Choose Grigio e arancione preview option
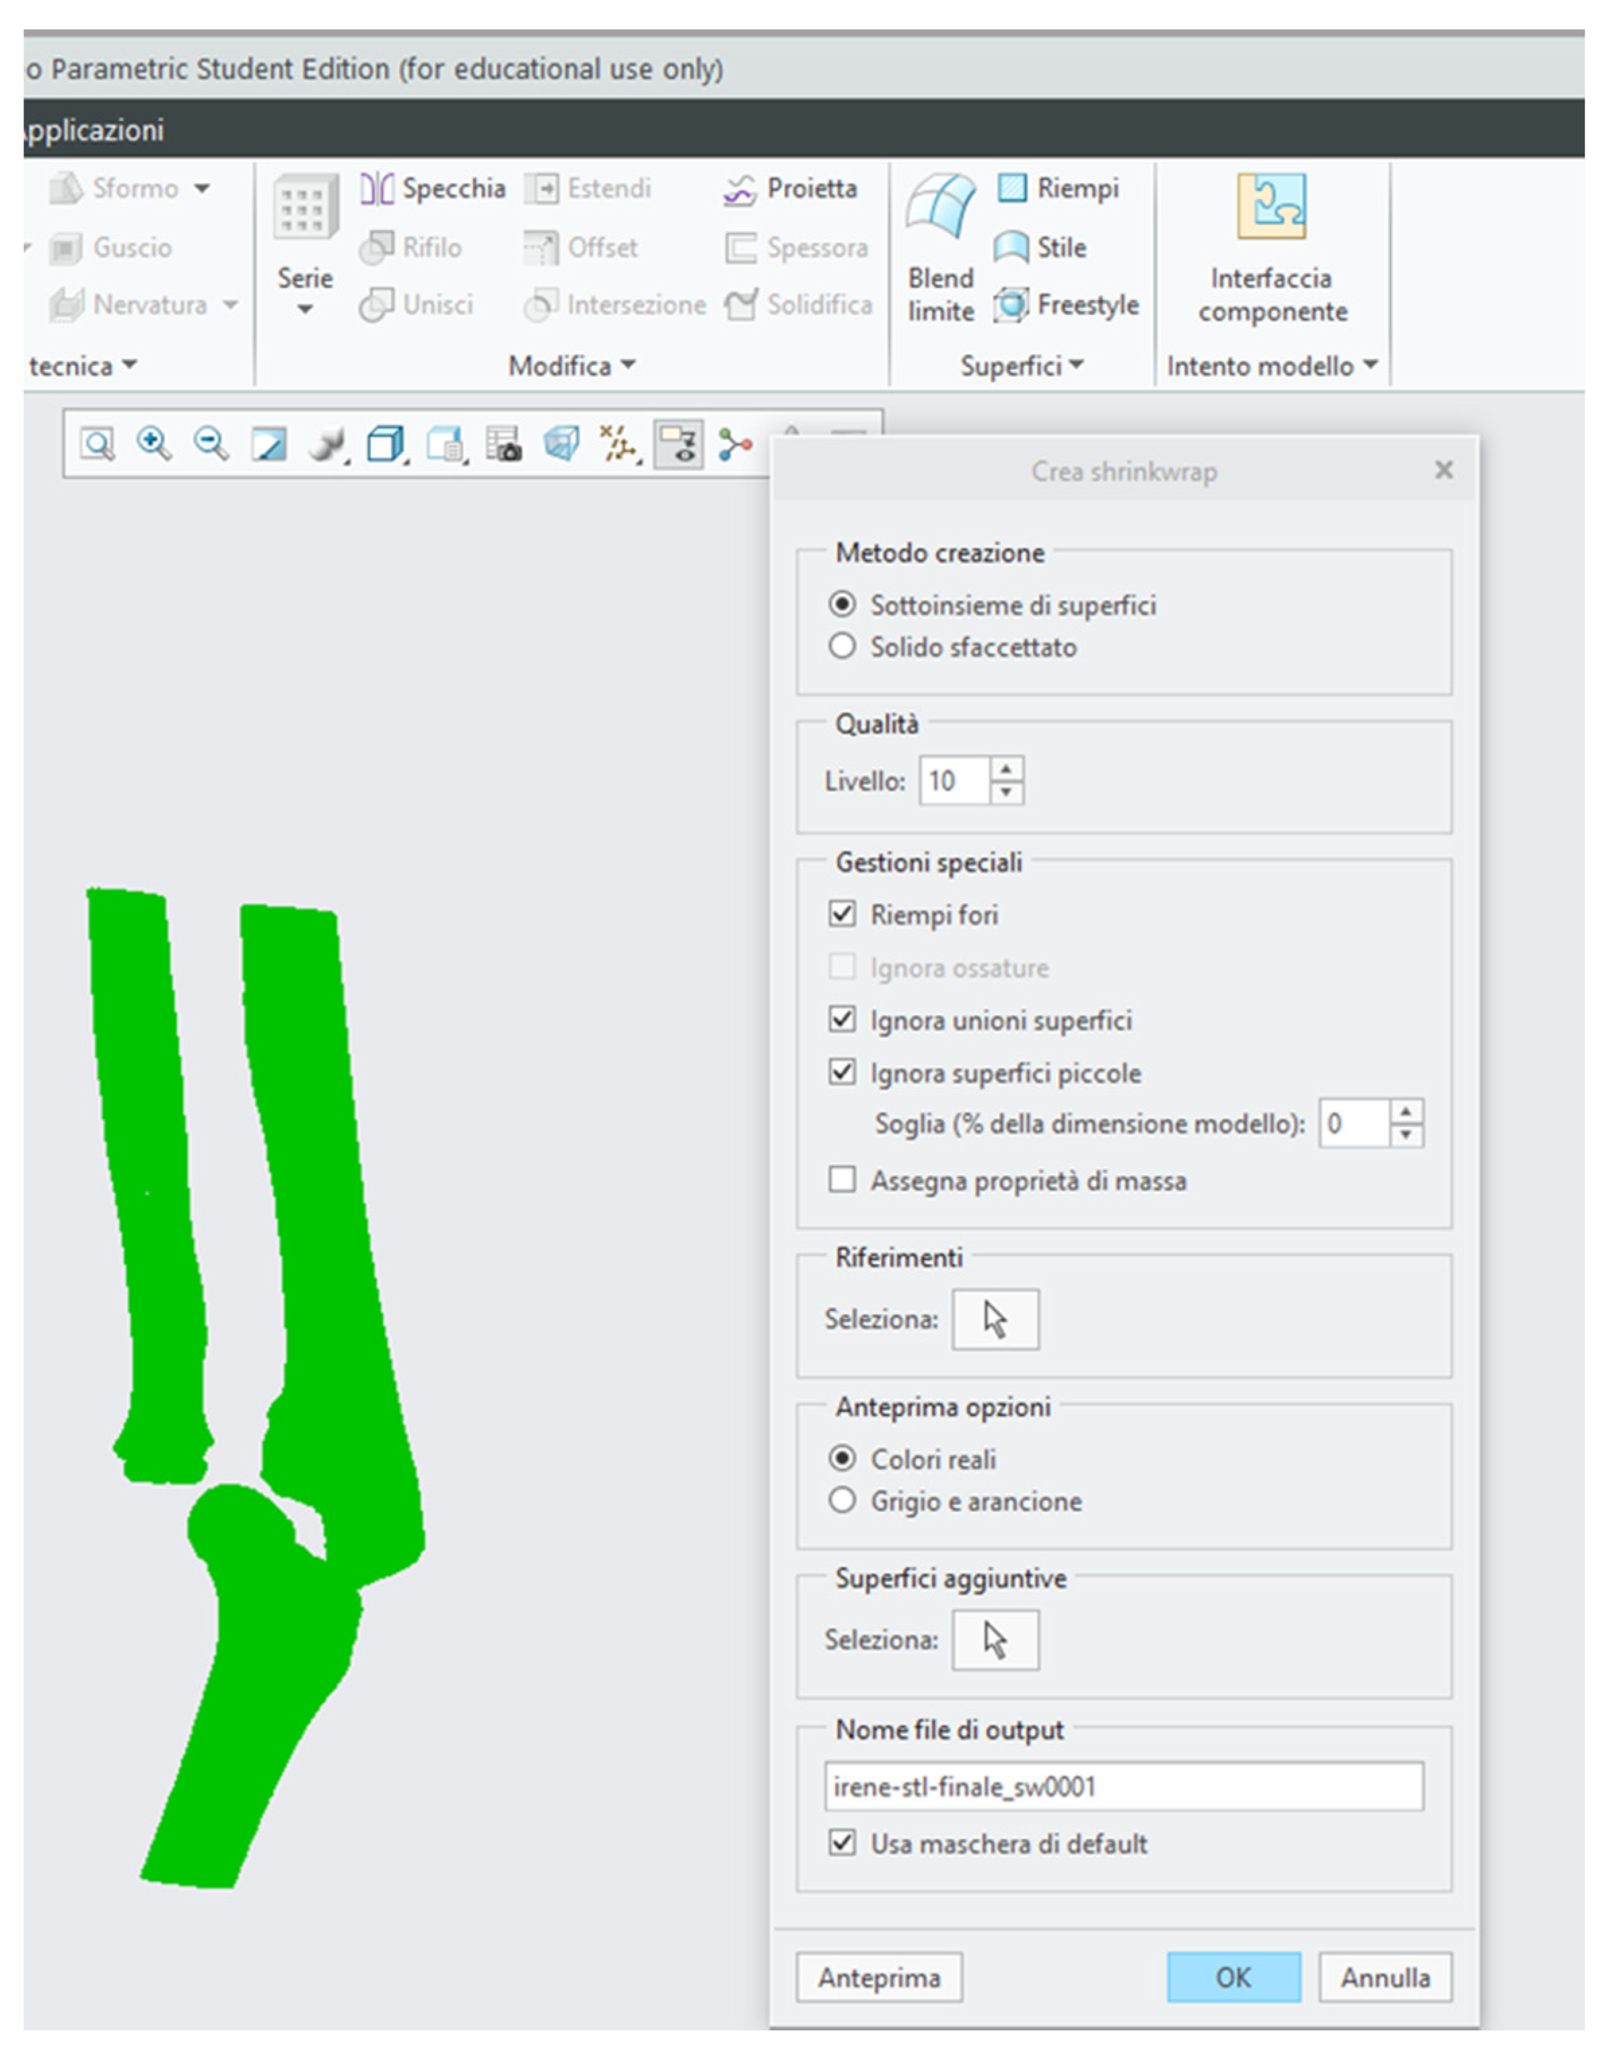The image size is (1615, 2058). tap(842, 1500)
